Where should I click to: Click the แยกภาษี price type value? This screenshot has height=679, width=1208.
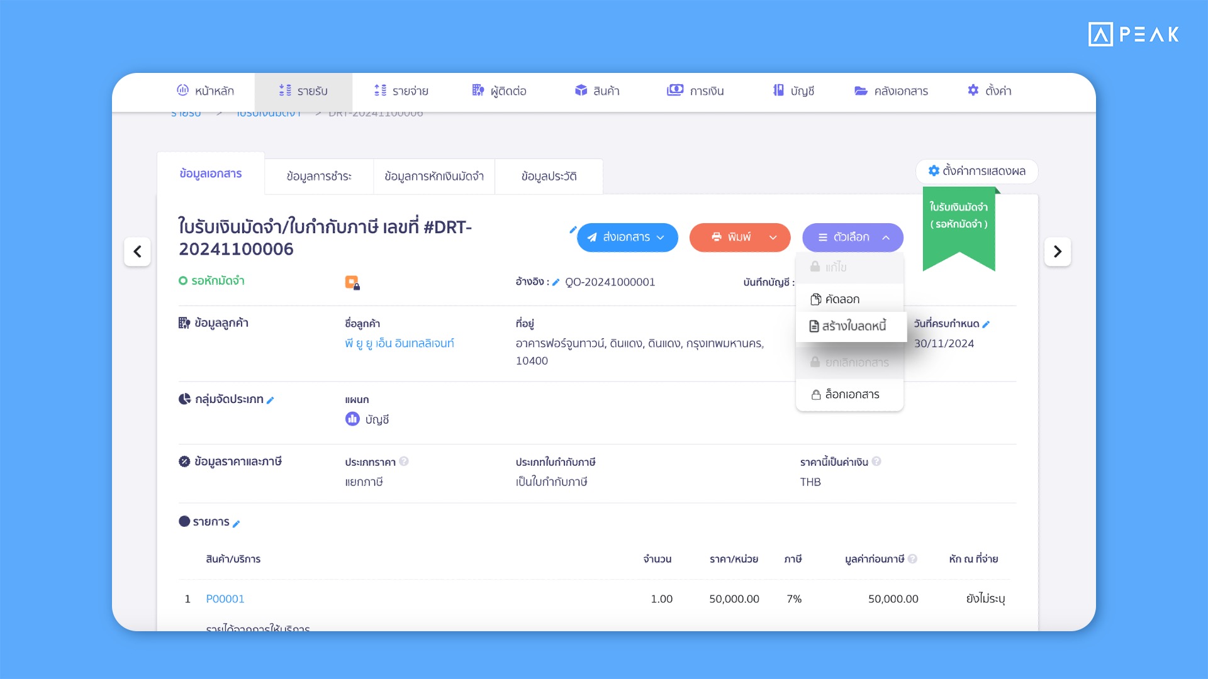tap(364, 482)
